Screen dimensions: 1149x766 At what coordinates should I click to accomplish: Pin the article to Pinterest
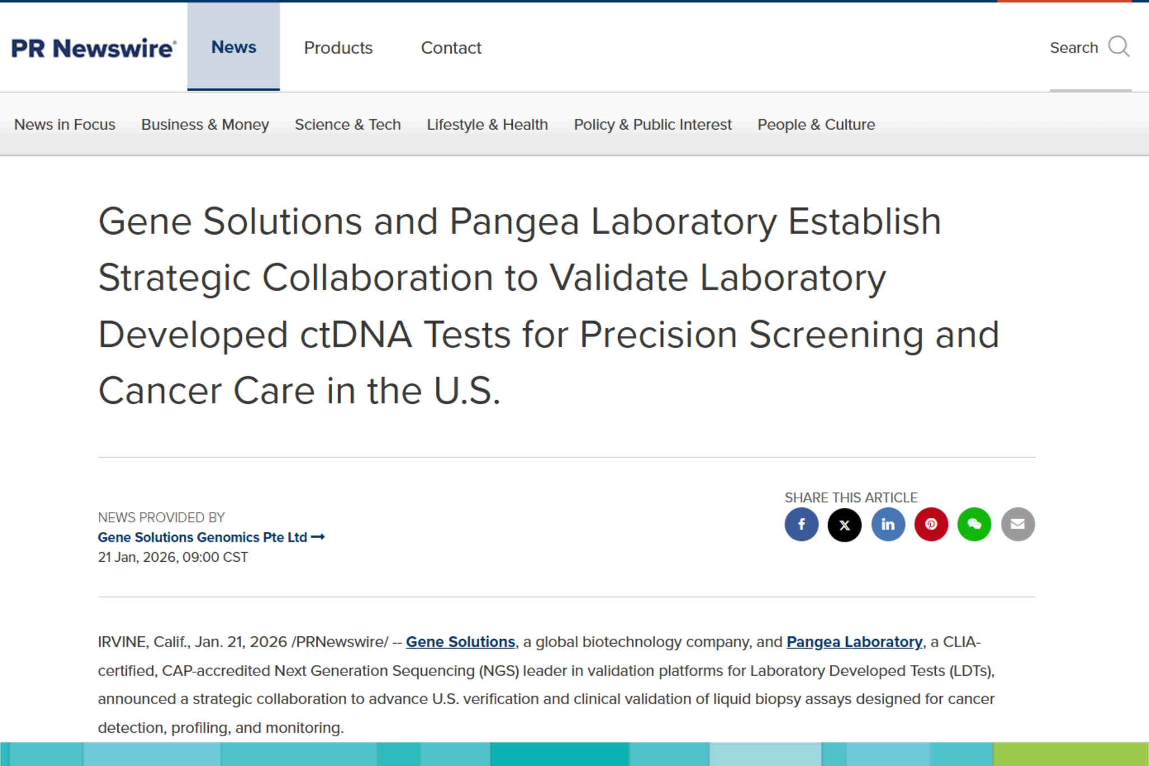[931, 524]
